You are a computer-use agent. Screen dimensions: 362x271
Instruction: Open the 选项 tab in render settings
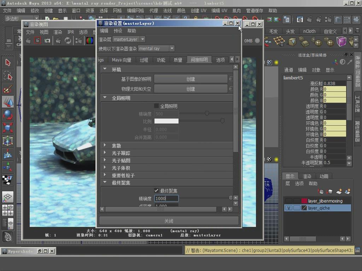point(220,60)
